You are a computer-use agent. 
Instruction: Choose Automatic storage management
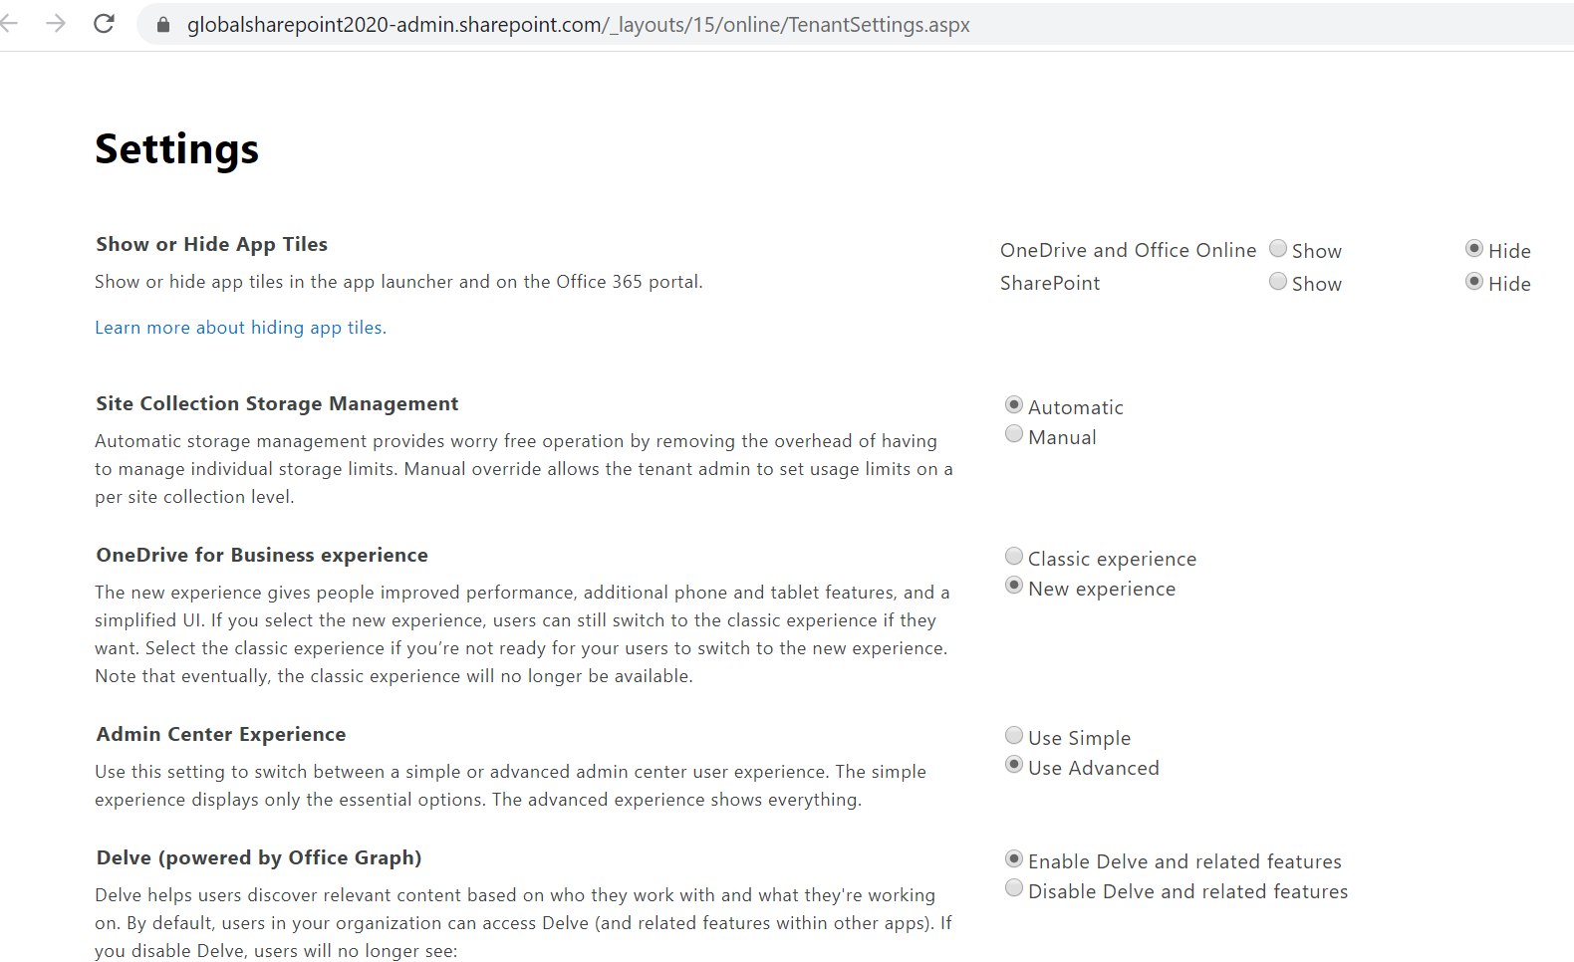pyautogui.click(x=1014, y=405)
